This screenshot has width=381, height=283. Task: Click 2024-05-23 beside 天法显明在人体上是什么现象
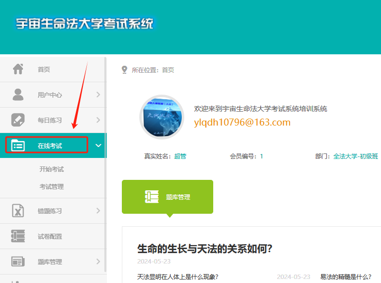(x=294, y=277)
